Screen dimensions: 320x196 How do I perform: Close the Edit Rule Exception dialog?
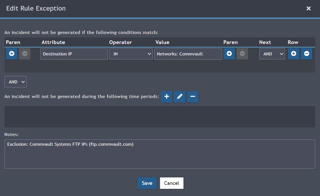pyautogui.click(x=308, y=9)
